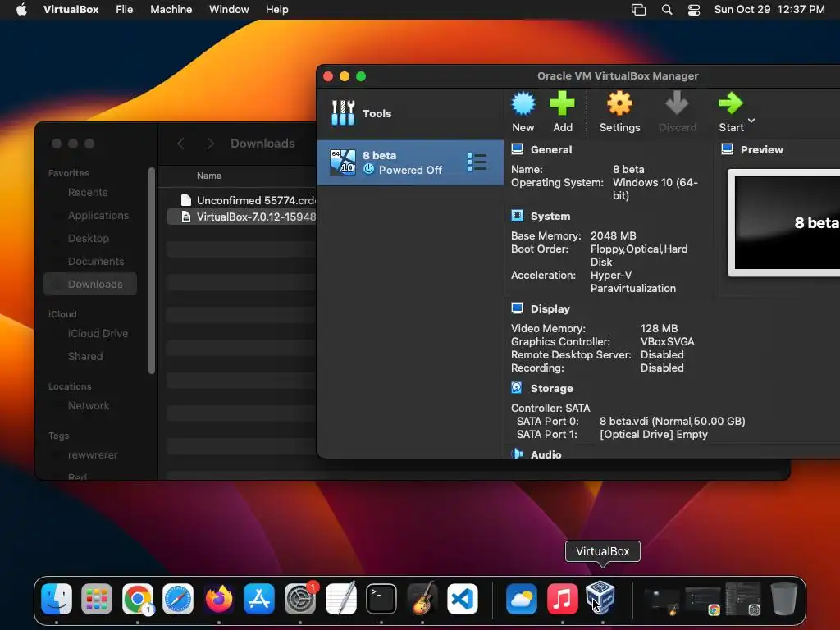Select Shared in the Finder sidebar
The image size is (840, 630).
pos(85,356)
